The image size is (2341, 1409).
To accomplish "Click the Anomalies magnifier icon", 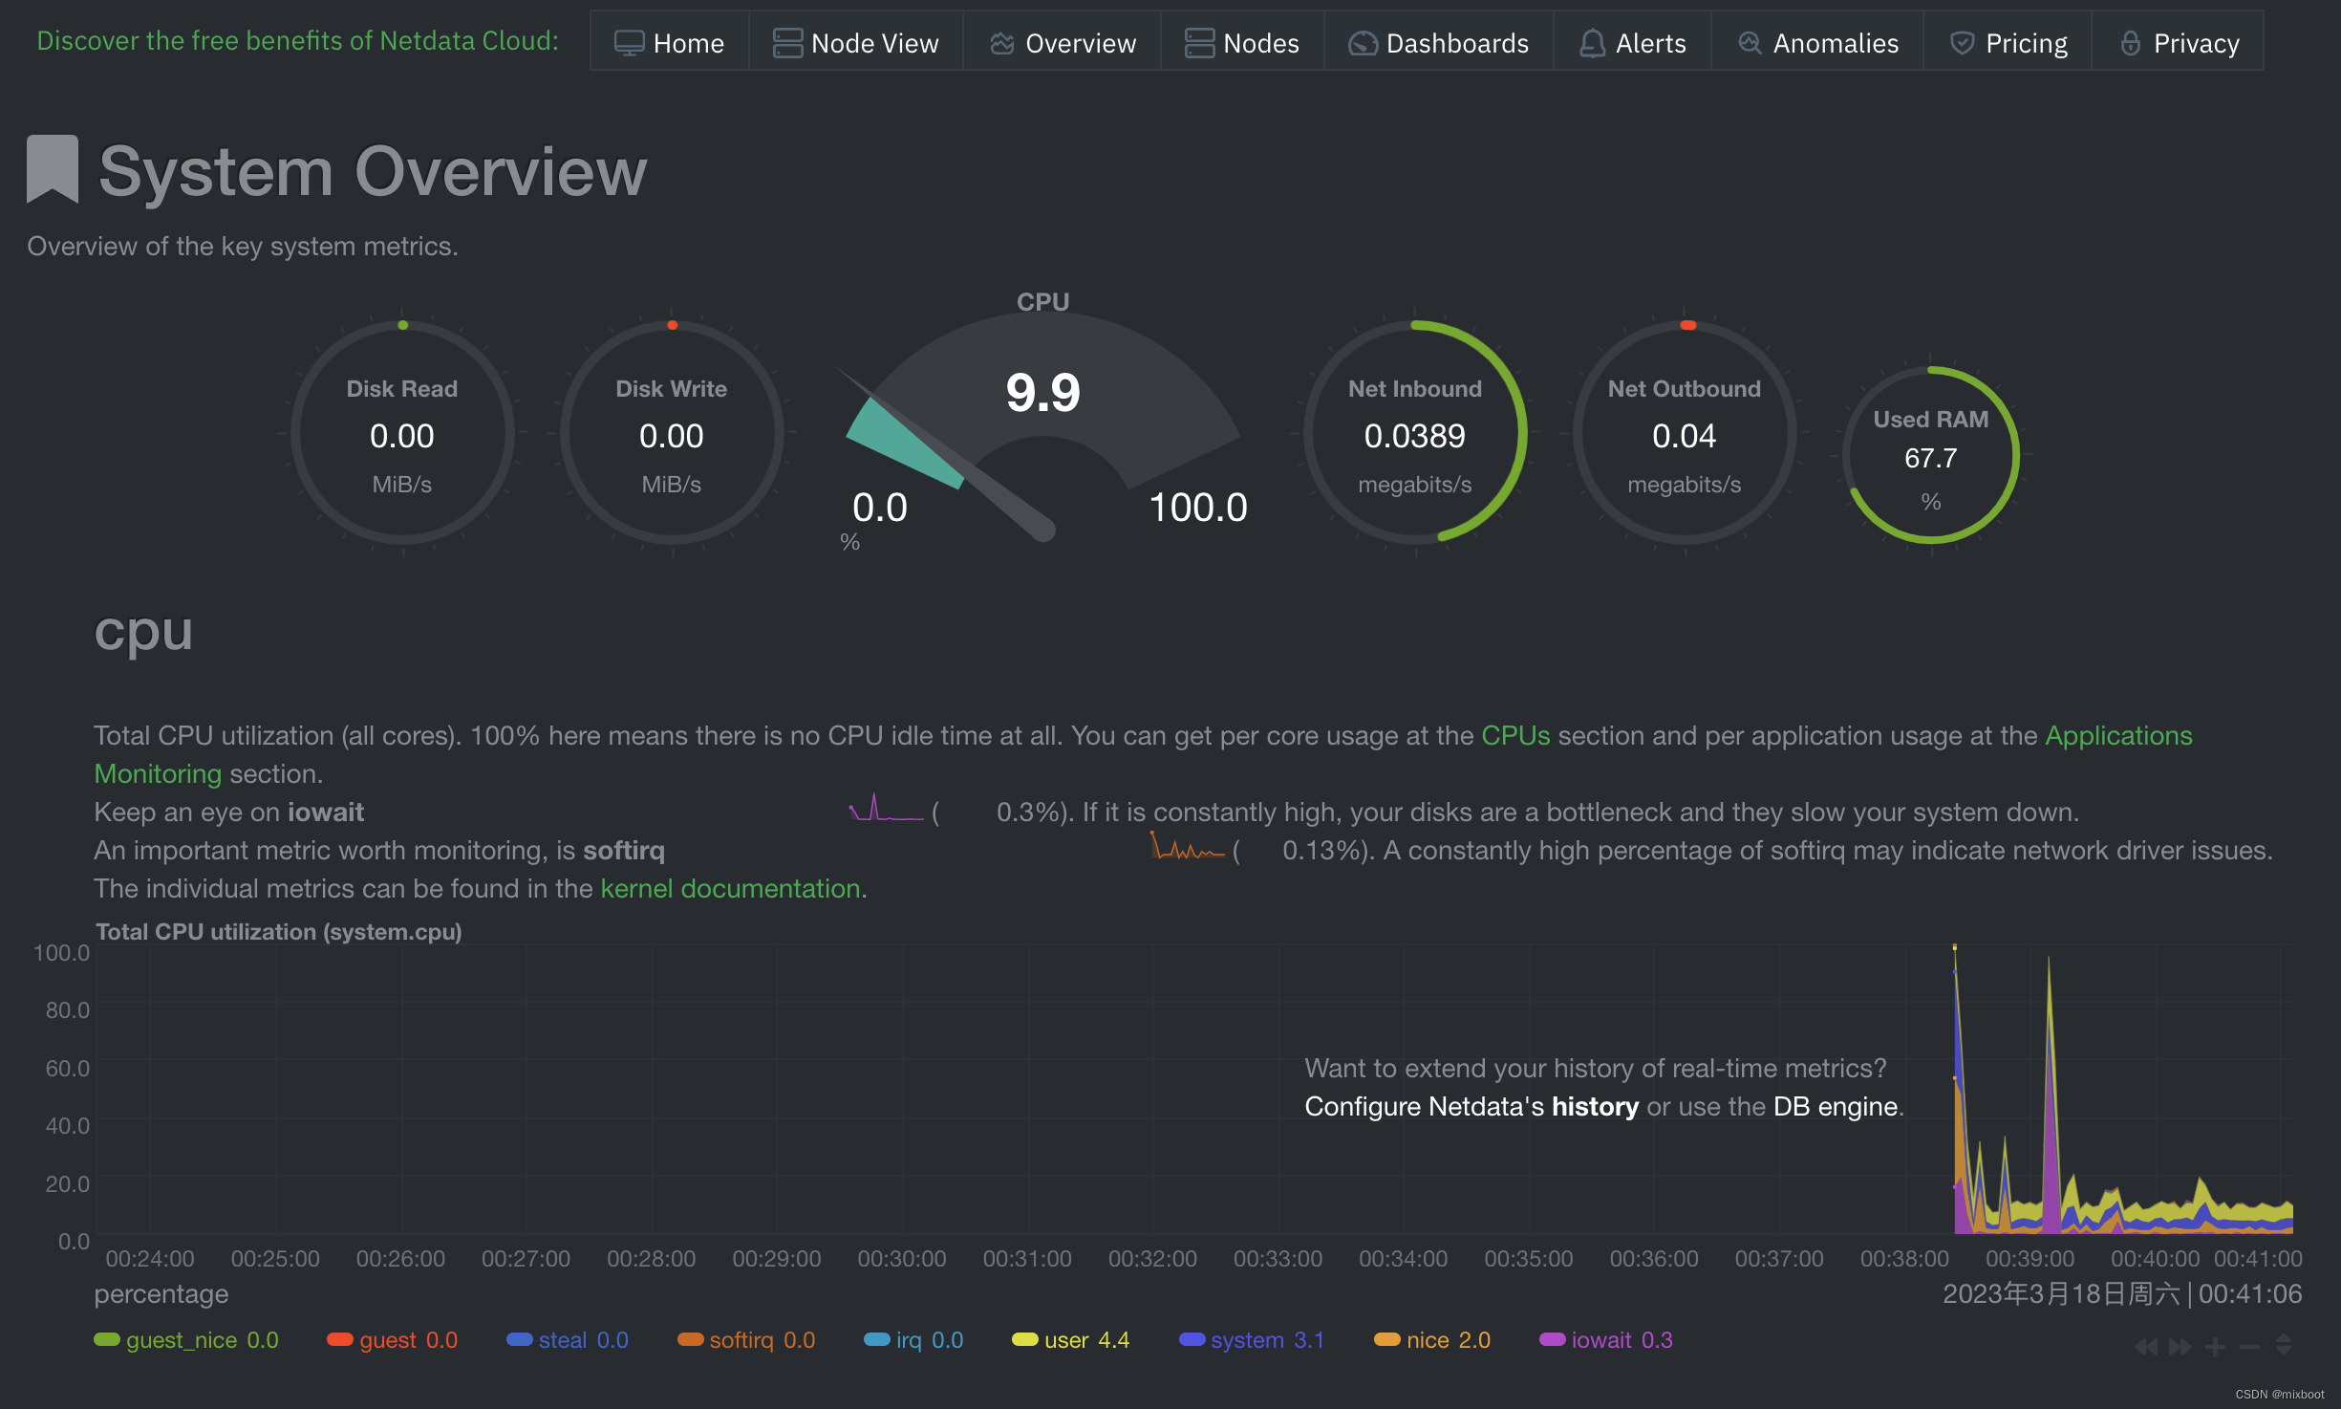I will pyautogui.click(x=1750, y=42).
